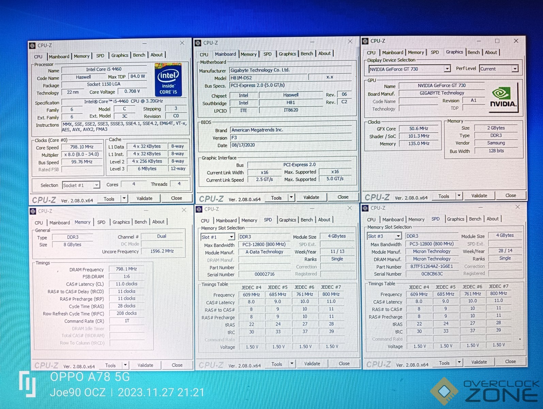Select CPU tab in Slot #3 SPD window
The height and width of the screenshot is (409, 543).
coord(371,220)
